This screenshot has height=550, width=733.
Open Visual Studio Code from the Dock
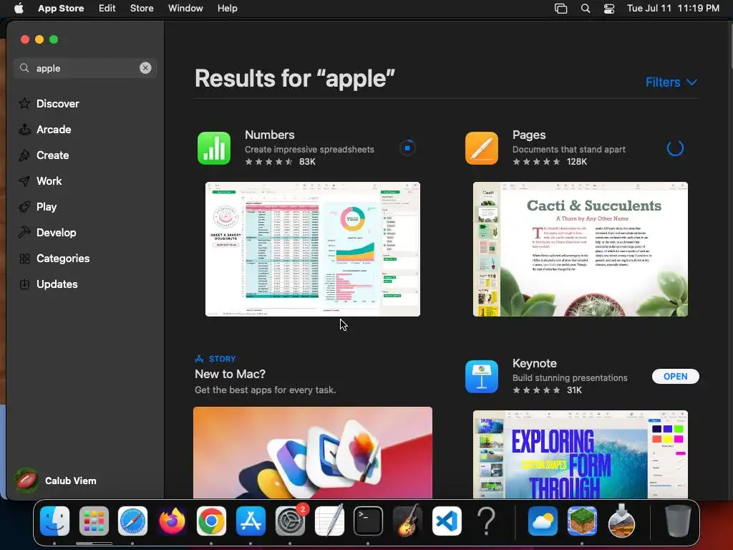447,521
